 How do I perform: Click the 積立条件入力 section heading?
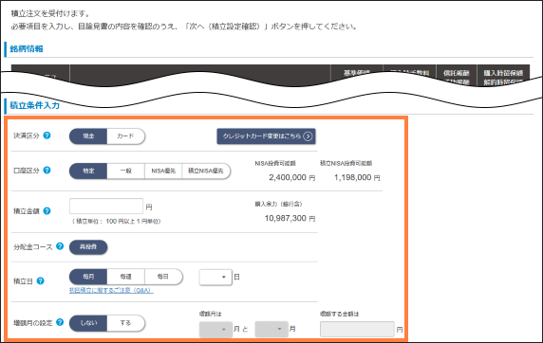click(34, 105)
